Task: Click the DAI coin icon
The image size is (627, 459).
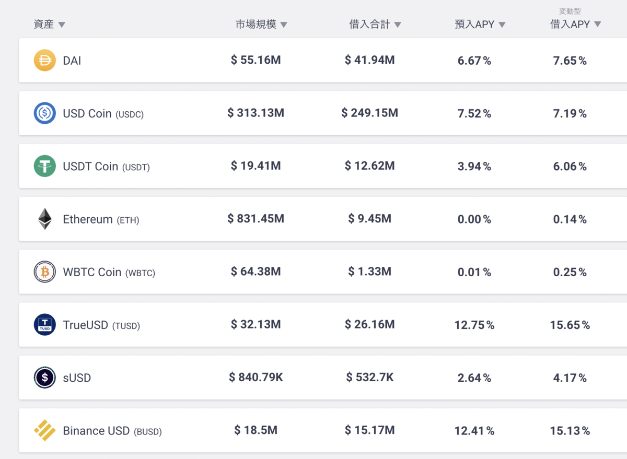Action: click(x=45, y=60)
